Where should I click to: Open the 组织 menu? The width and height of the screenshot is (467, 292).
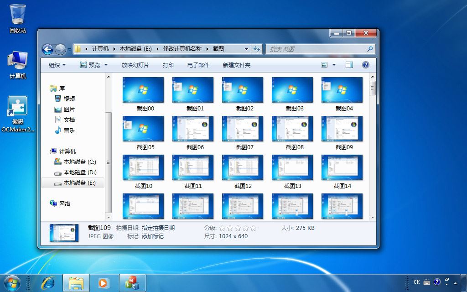click(57, 65)
